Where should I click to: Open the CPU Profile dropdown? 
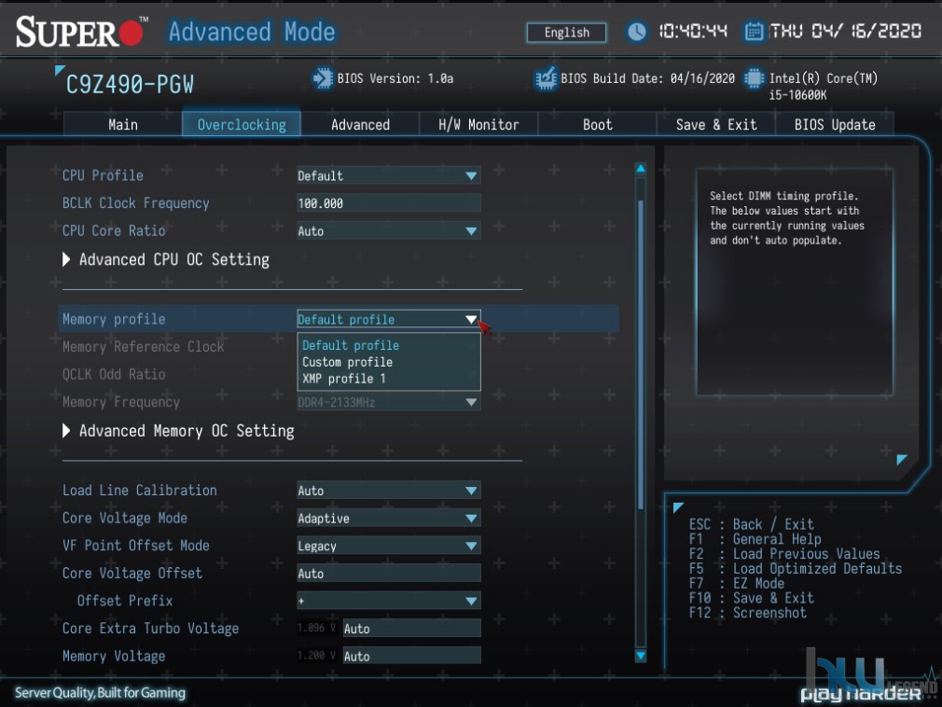click(389, 176)
